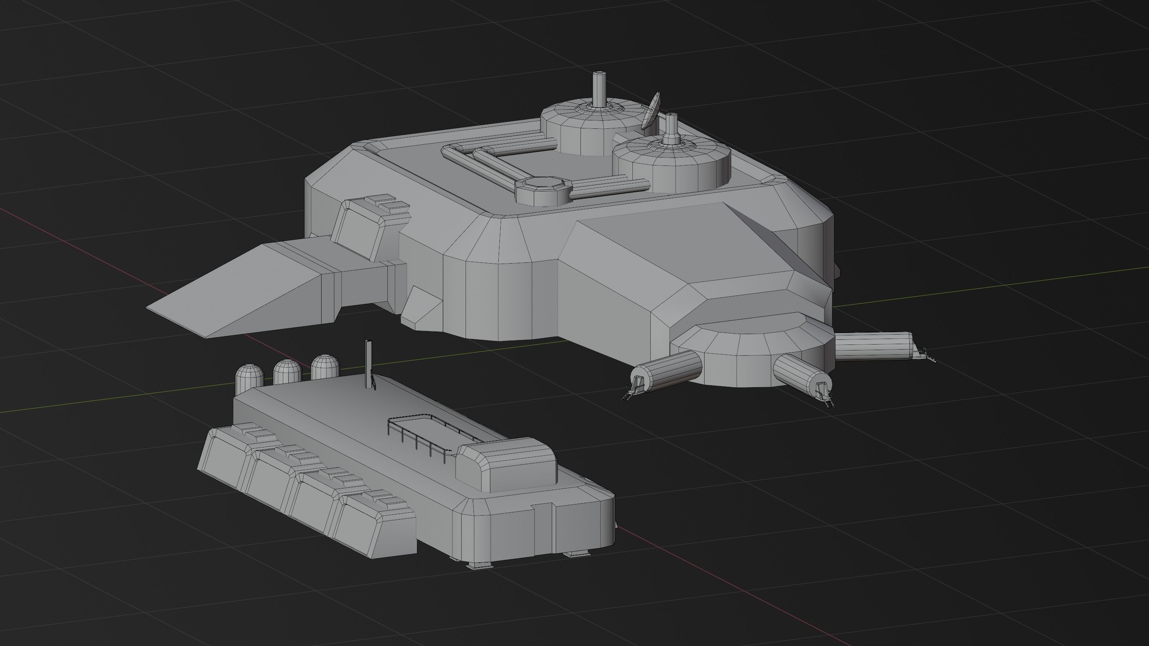This screenshot has width=1149, height=646.
Task: Select the octagonal pipe junction on the roof
Action: (543, 191)
